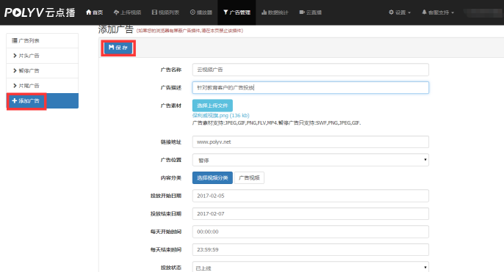Click the home icon for 首页
Screen dimensions: 504x272
pos(89,12)
